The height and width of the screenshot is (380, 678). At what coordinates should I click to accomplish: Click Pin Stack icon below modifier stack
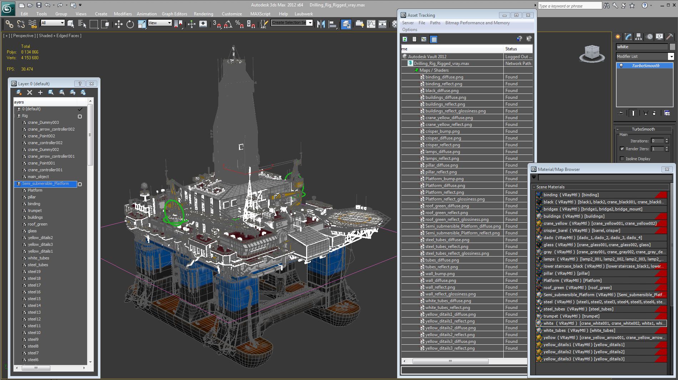pos(621,113)
